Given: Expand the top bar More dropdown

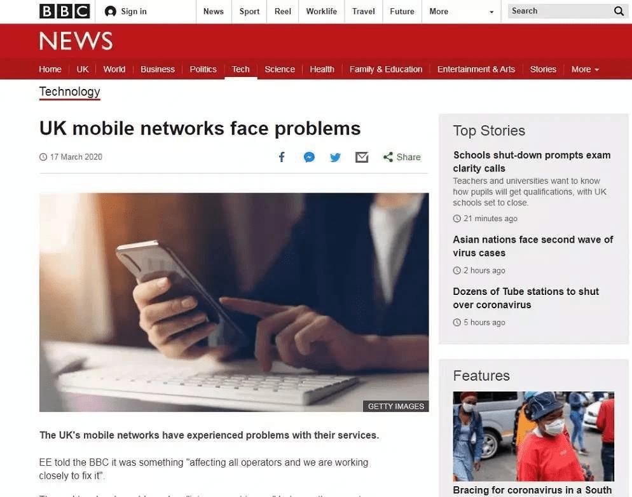Looking at the screenshot, I should click(461, 11).
